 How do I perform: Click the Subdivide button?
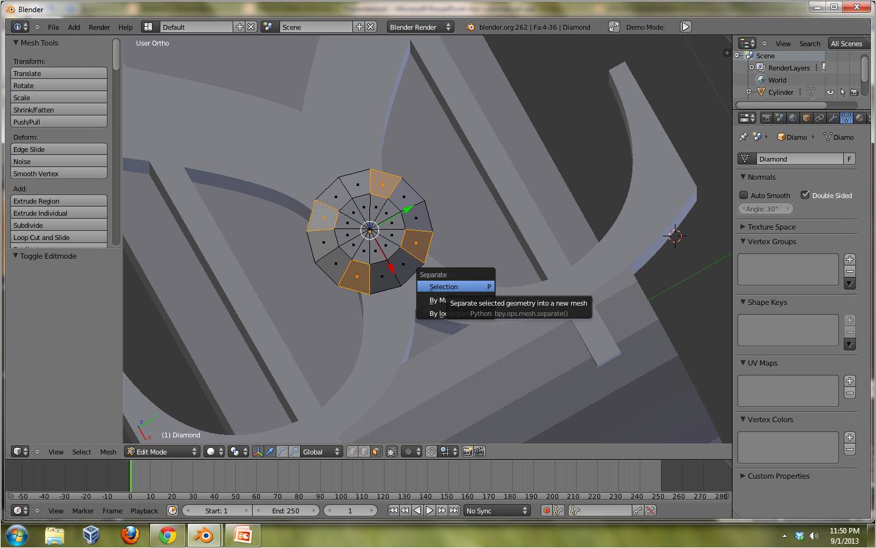coord(59,225)
